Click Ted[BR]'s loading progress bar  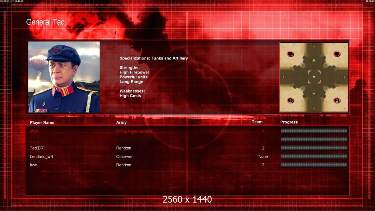point(314,148)
